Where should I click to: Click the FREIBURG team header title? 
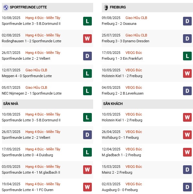coord(118,7)
